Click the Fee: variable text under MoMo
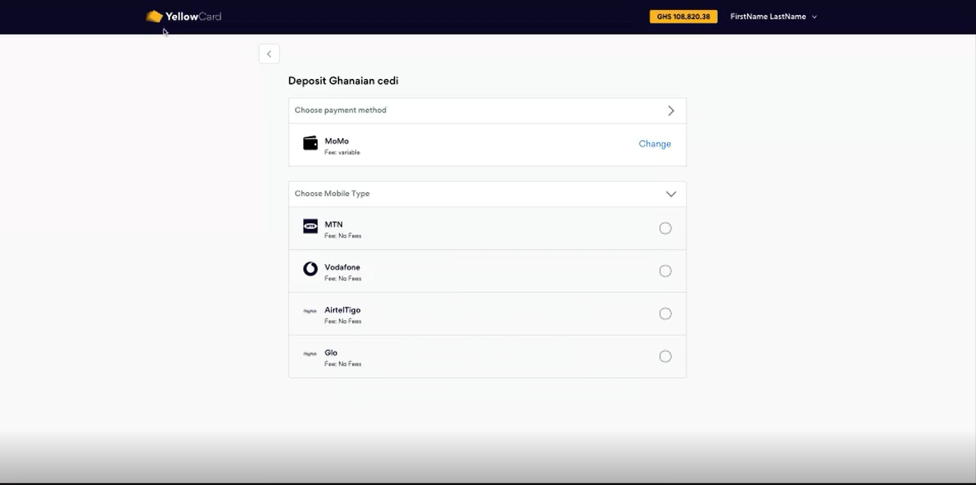This screenshot has width=976, height=485. [x=342, y=152]
